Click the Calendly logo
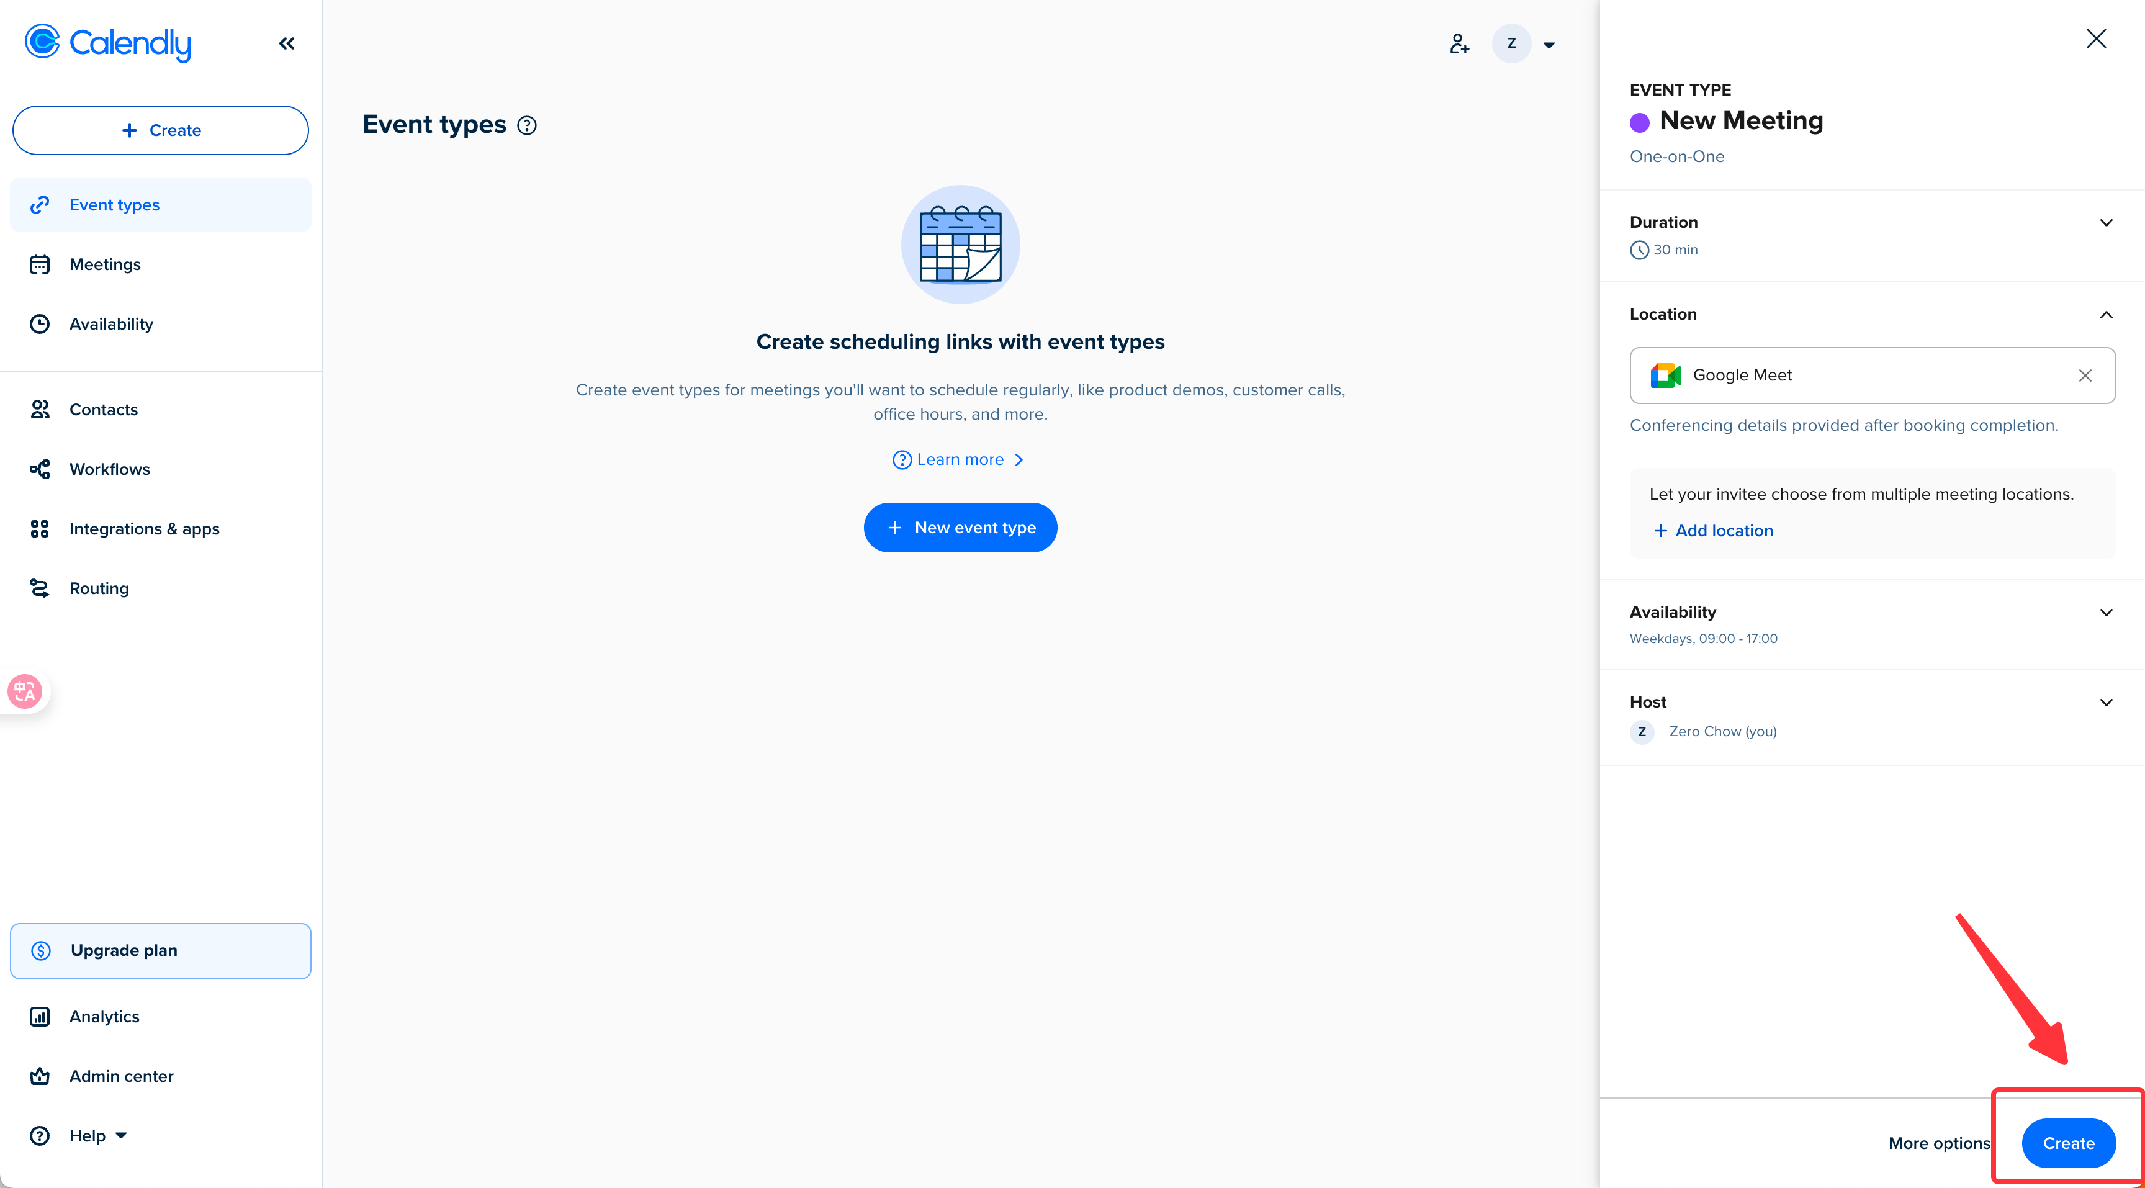 coord(108,43)
